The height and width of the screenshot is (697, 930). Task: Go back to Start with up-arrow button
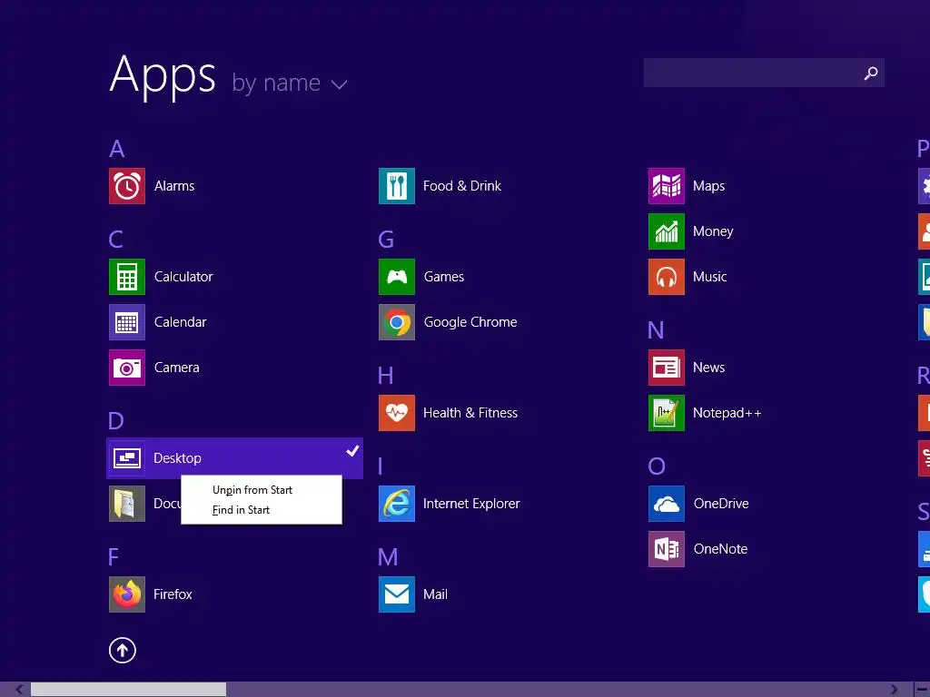coord(123,651)
